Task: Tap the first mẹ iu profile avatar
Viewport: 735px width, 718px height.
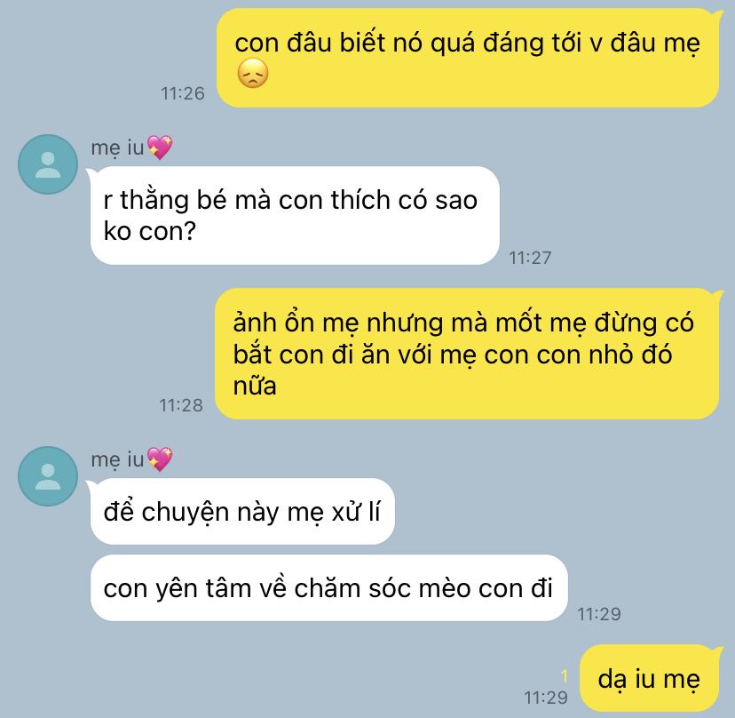Action: coord(48,164)
